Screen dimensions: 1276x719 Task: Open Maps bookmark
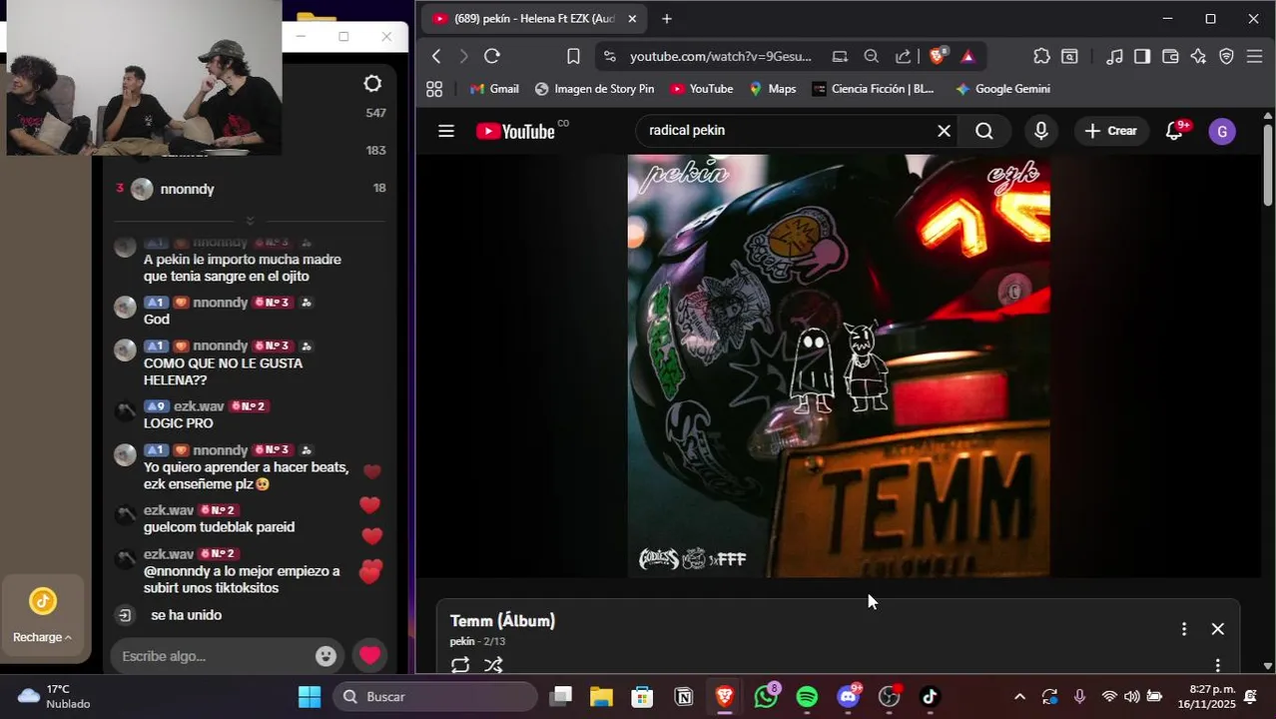[772, 89]
